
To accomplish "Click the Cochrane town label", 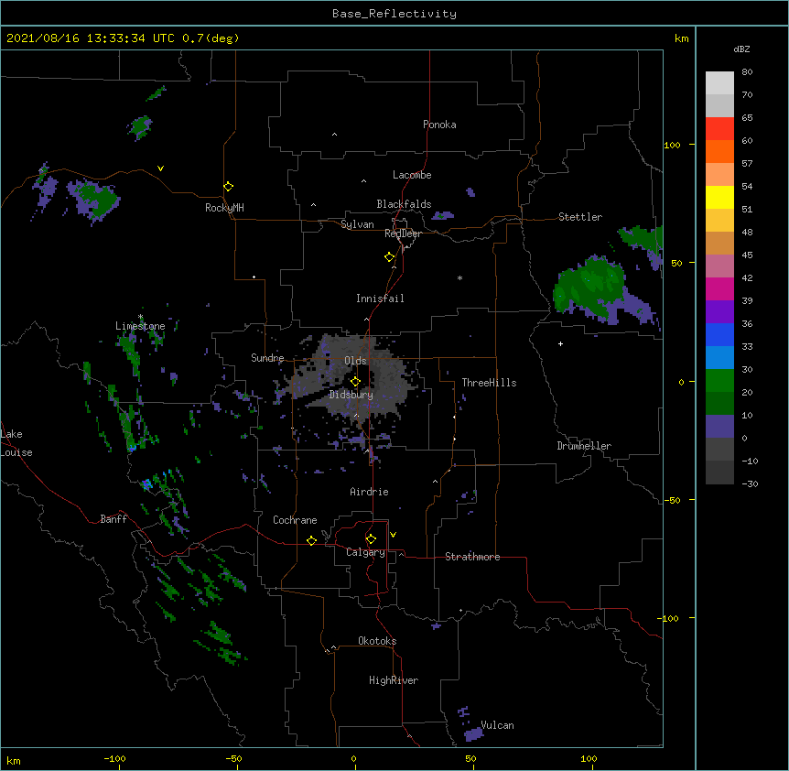I will point(295,520).
